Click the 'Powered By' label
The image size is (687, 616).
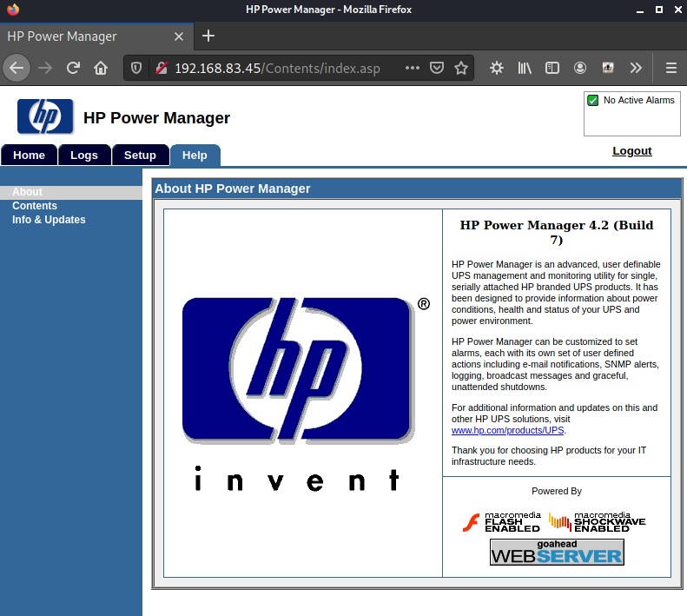tap(557, 491)
